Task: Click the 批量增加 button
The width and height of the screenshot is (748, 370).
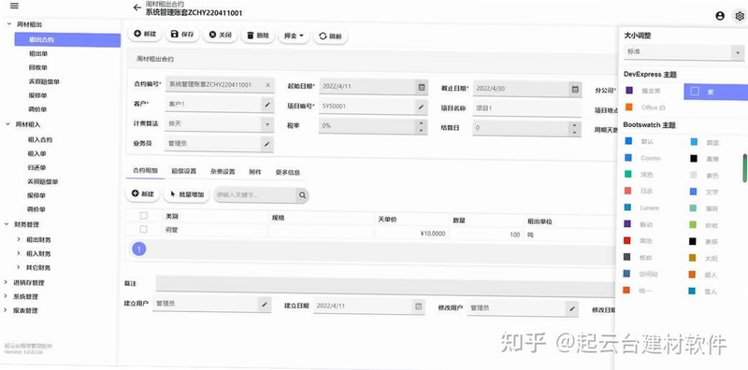Action: pos(186,194)
